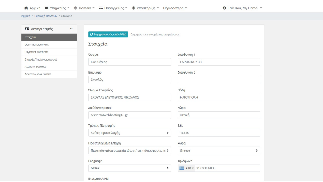Click the phone number 21 0934 8005

click(x=206, y=168)
